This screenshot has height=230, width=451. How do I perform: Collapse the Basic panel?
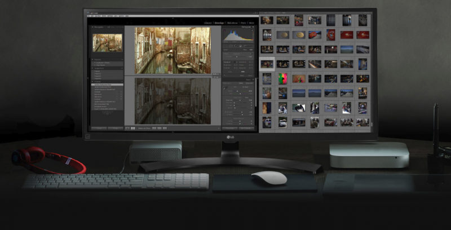(x=253, y=79)
